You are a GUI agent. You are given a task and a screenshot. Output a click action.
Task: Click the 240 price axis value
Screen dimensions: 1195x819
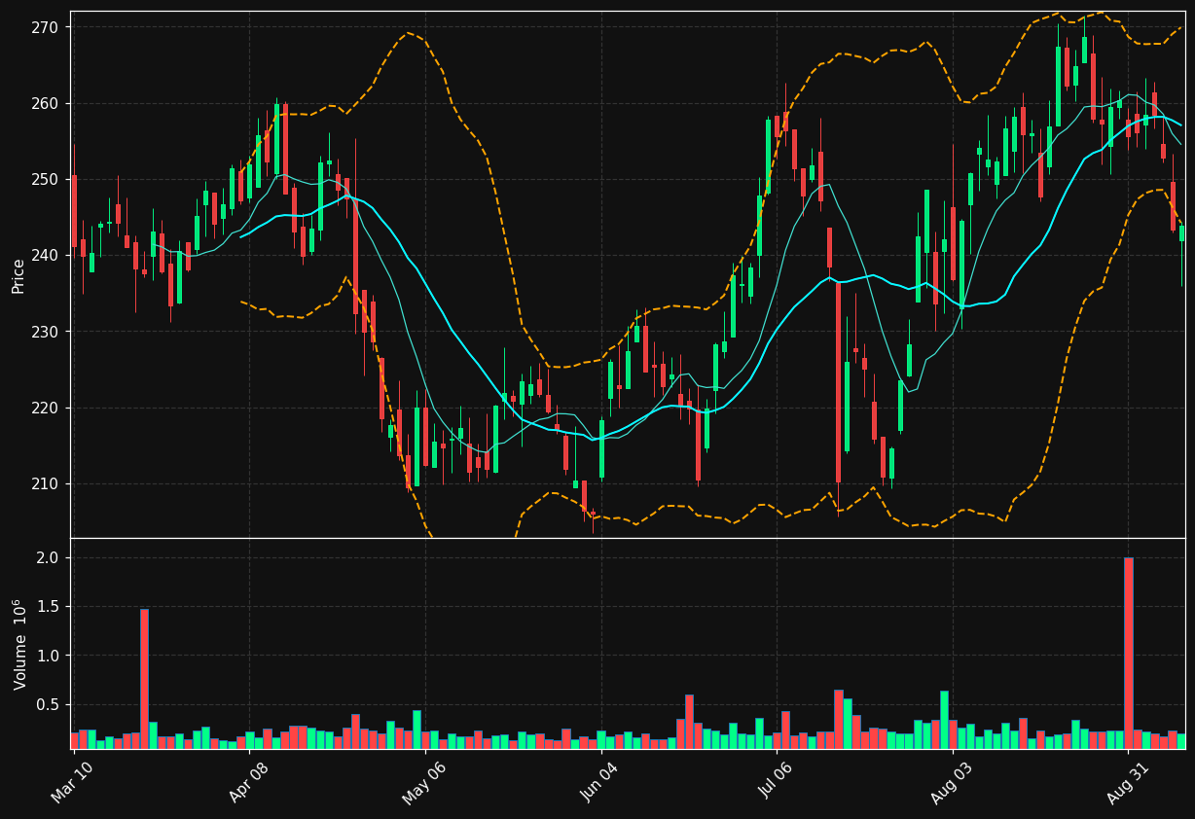[x=46, y=255]
